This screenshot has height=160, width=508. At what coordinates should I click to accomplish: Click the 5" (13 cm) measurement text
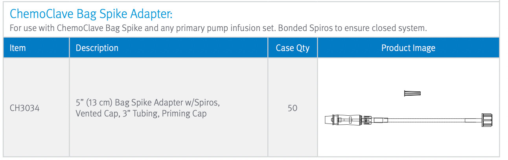(96, 103)
